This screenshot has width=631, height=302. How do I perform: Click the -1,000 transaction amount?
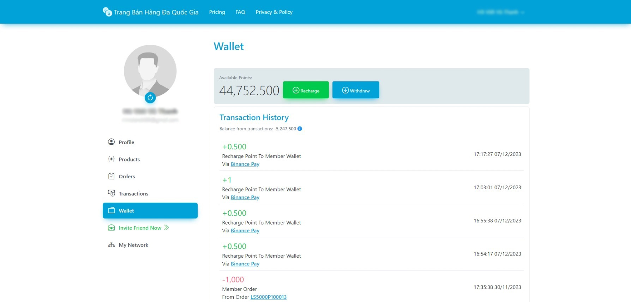[x=233, y=280]
